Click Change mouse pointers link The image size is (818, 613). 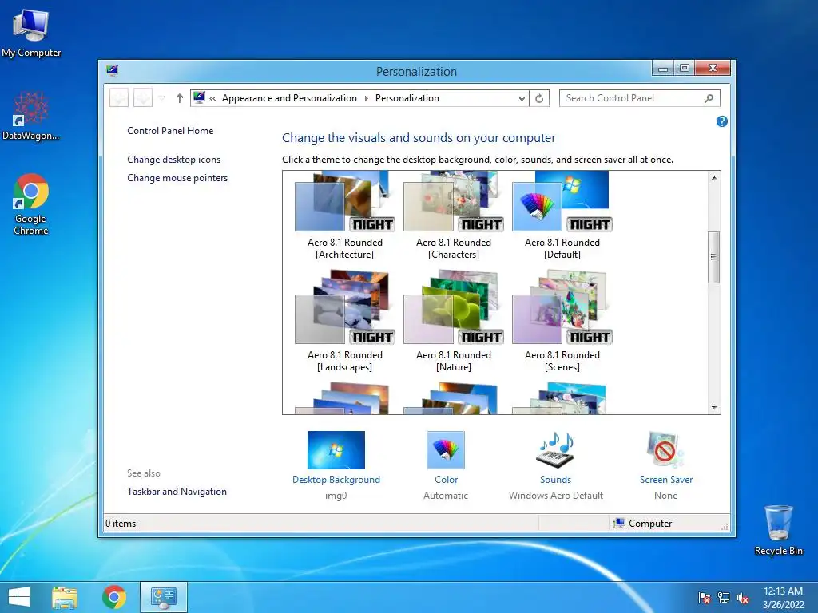[177, 178]
